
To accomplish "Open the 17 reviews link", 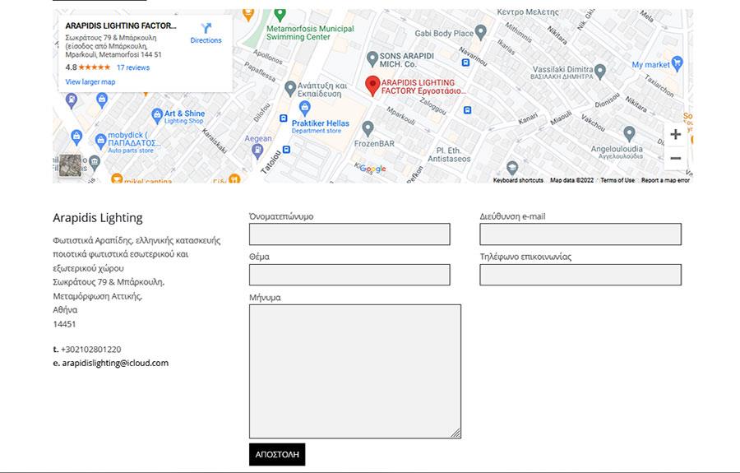I will click(133, 67).
